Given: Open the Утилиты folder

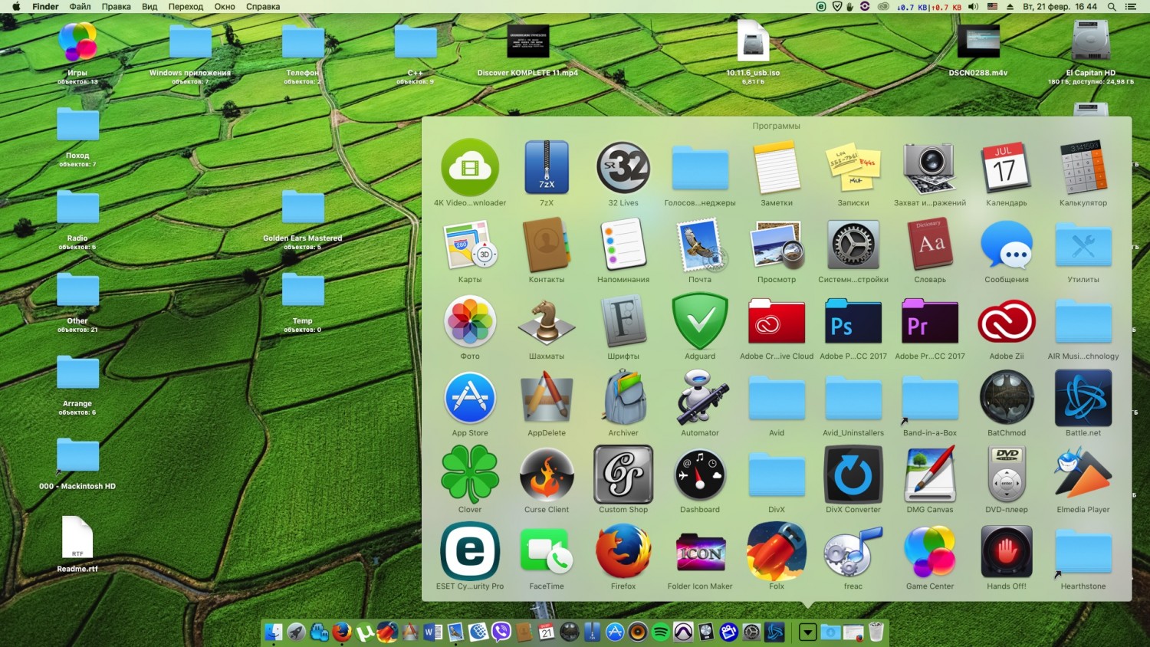Looking at the screenshot, I should [1083, 245].
